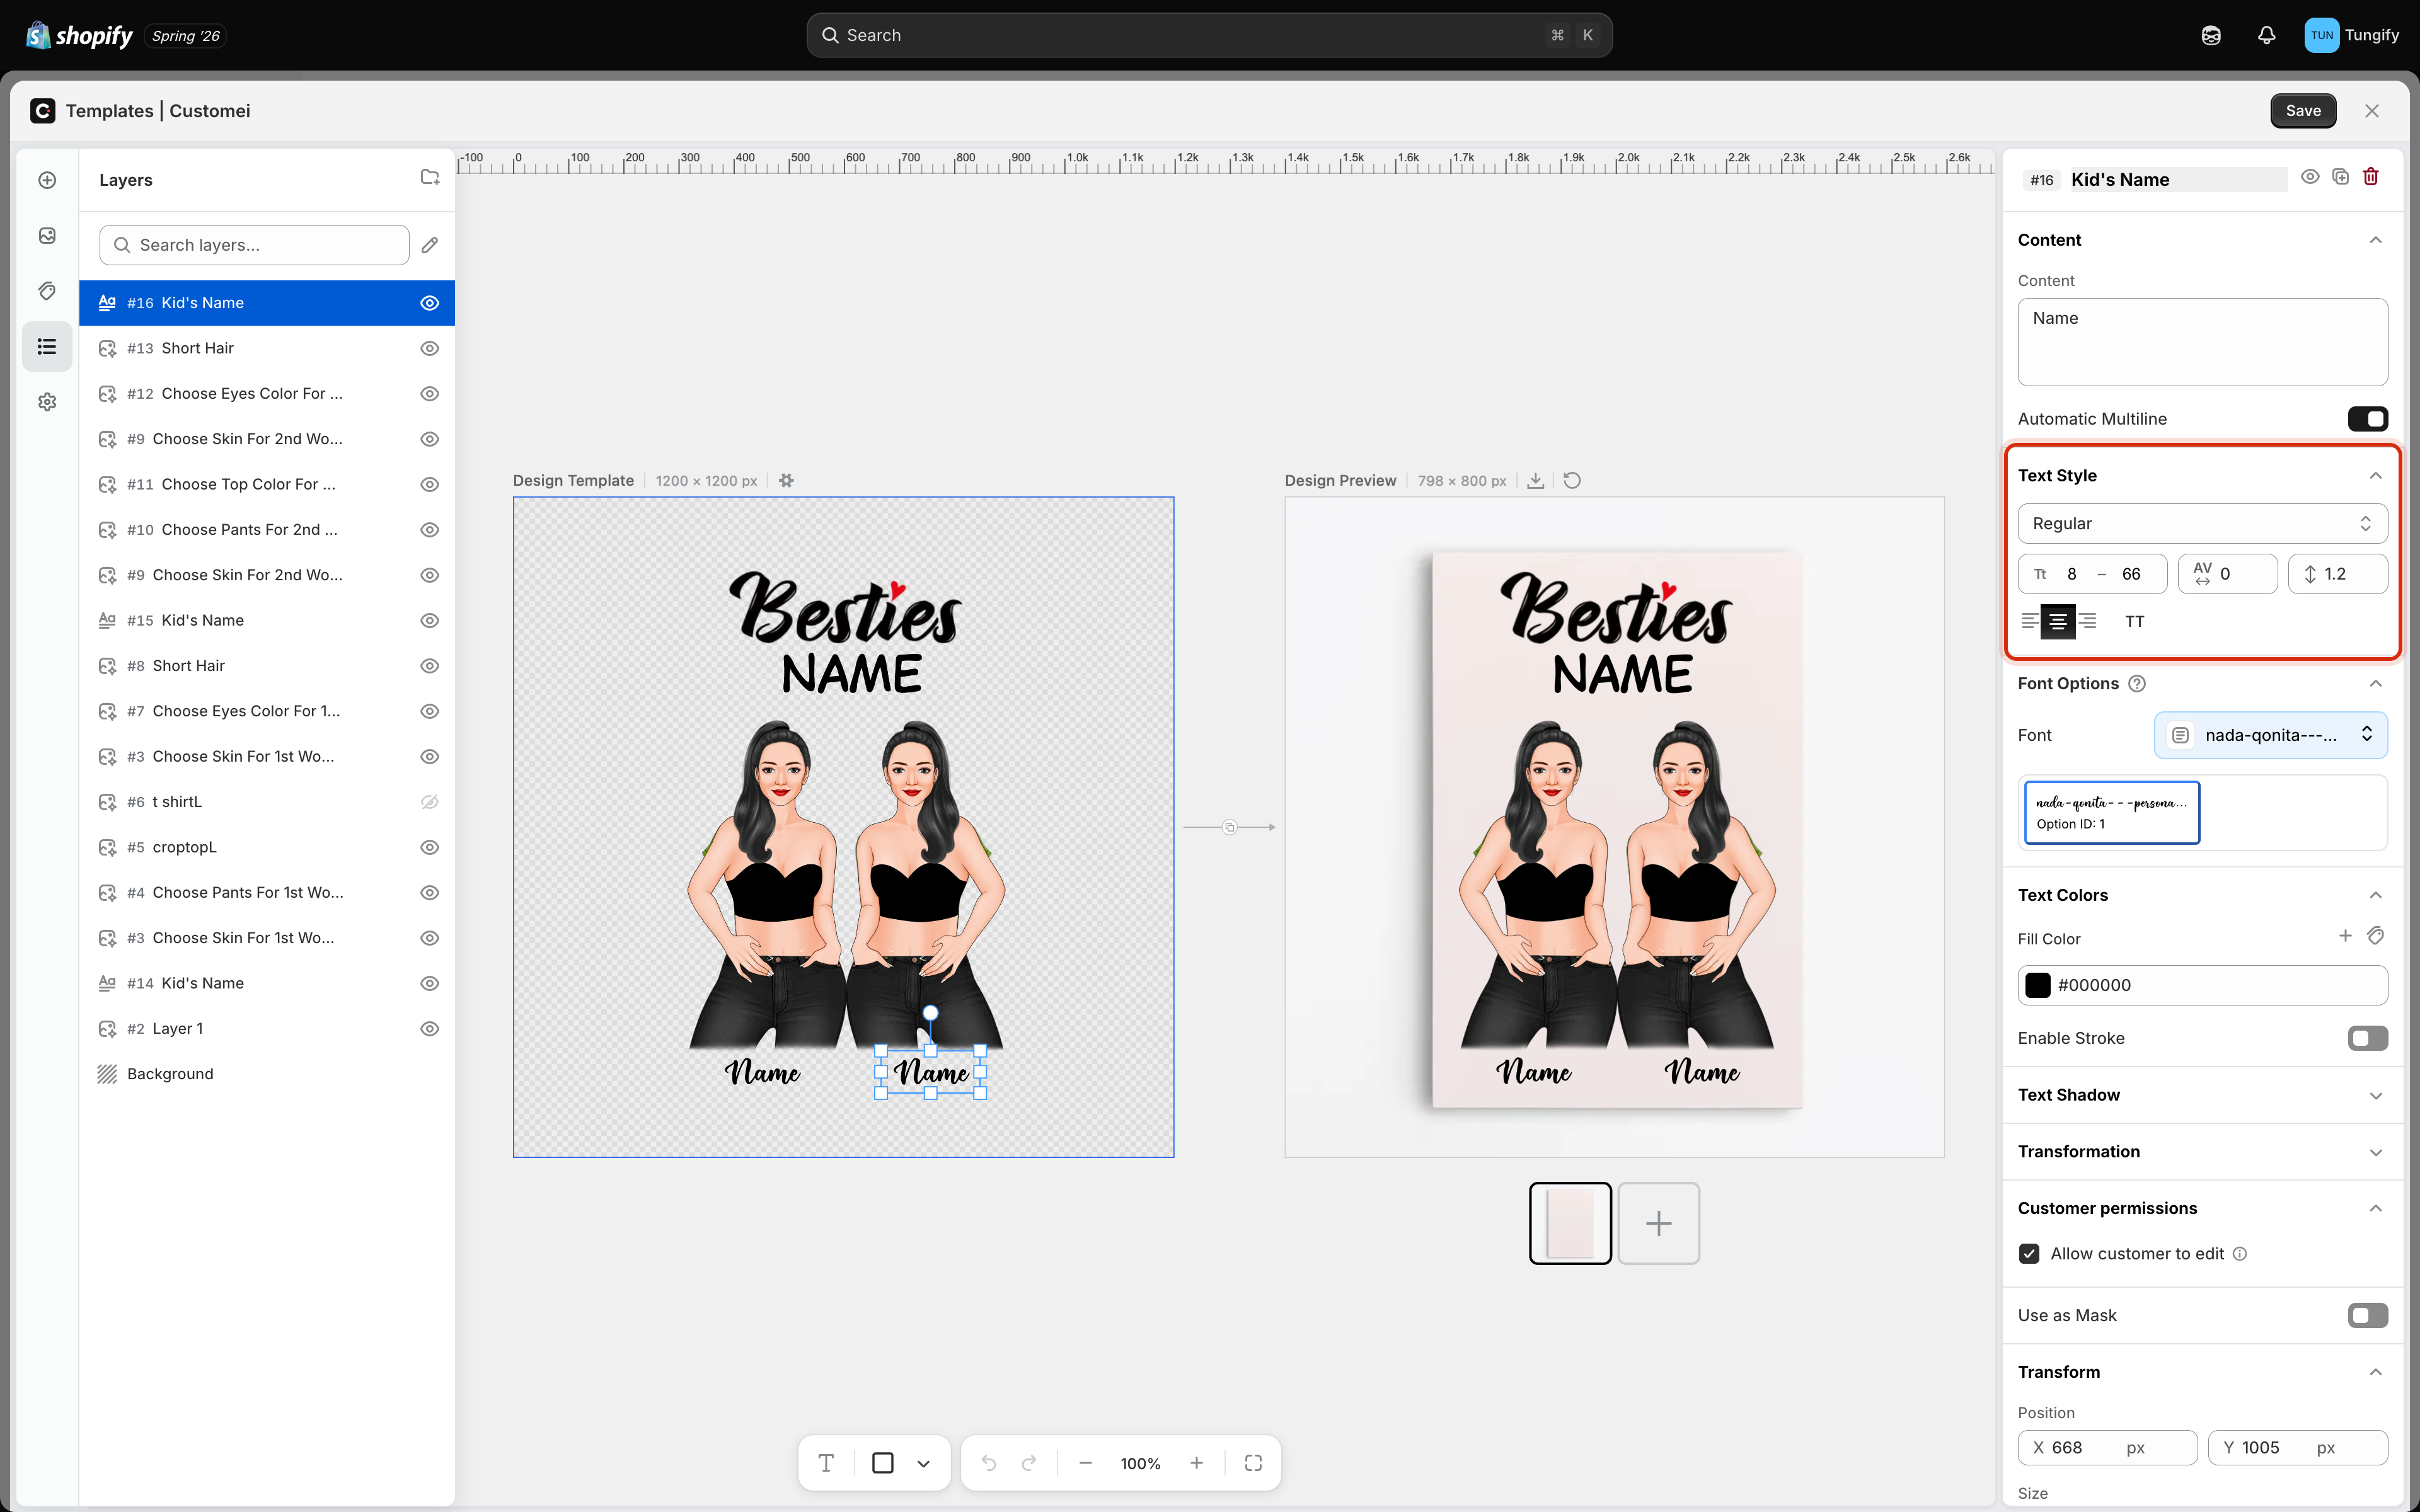2420x1512 pixels.
Task: Open the Font selection dropdown
Action: tap(2271, 735)
